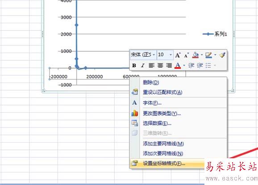This screenshot has height=185, width=258.
Task: Click the bullets list icon
Action: [208, 66]
